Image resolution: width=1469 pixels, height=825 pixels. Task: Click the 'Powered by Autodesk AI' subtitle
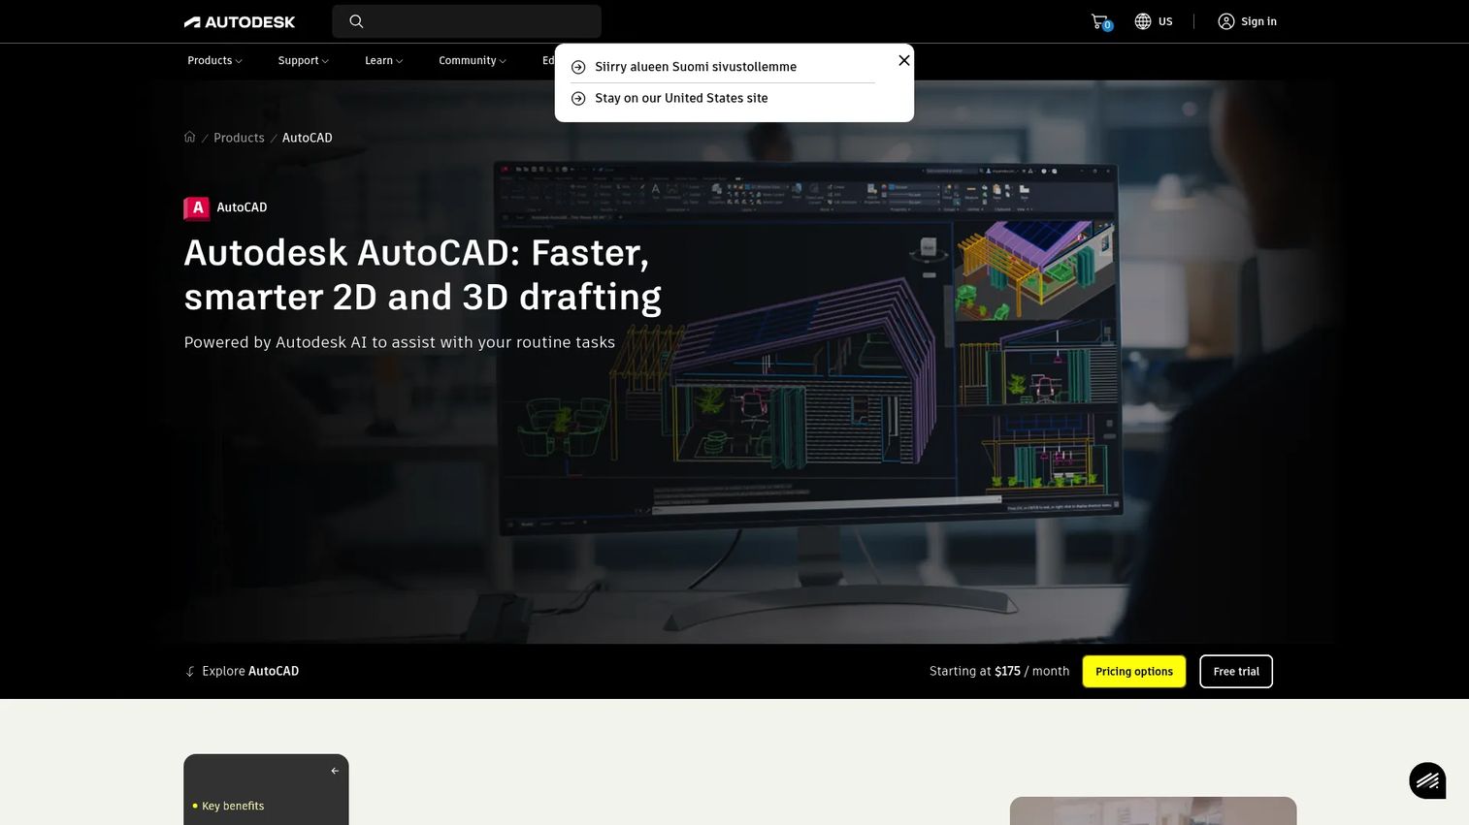point(400,342)
